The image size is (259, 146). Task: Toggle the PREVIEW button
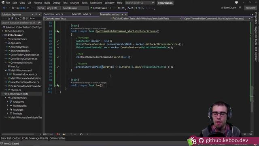pos(251,8)
